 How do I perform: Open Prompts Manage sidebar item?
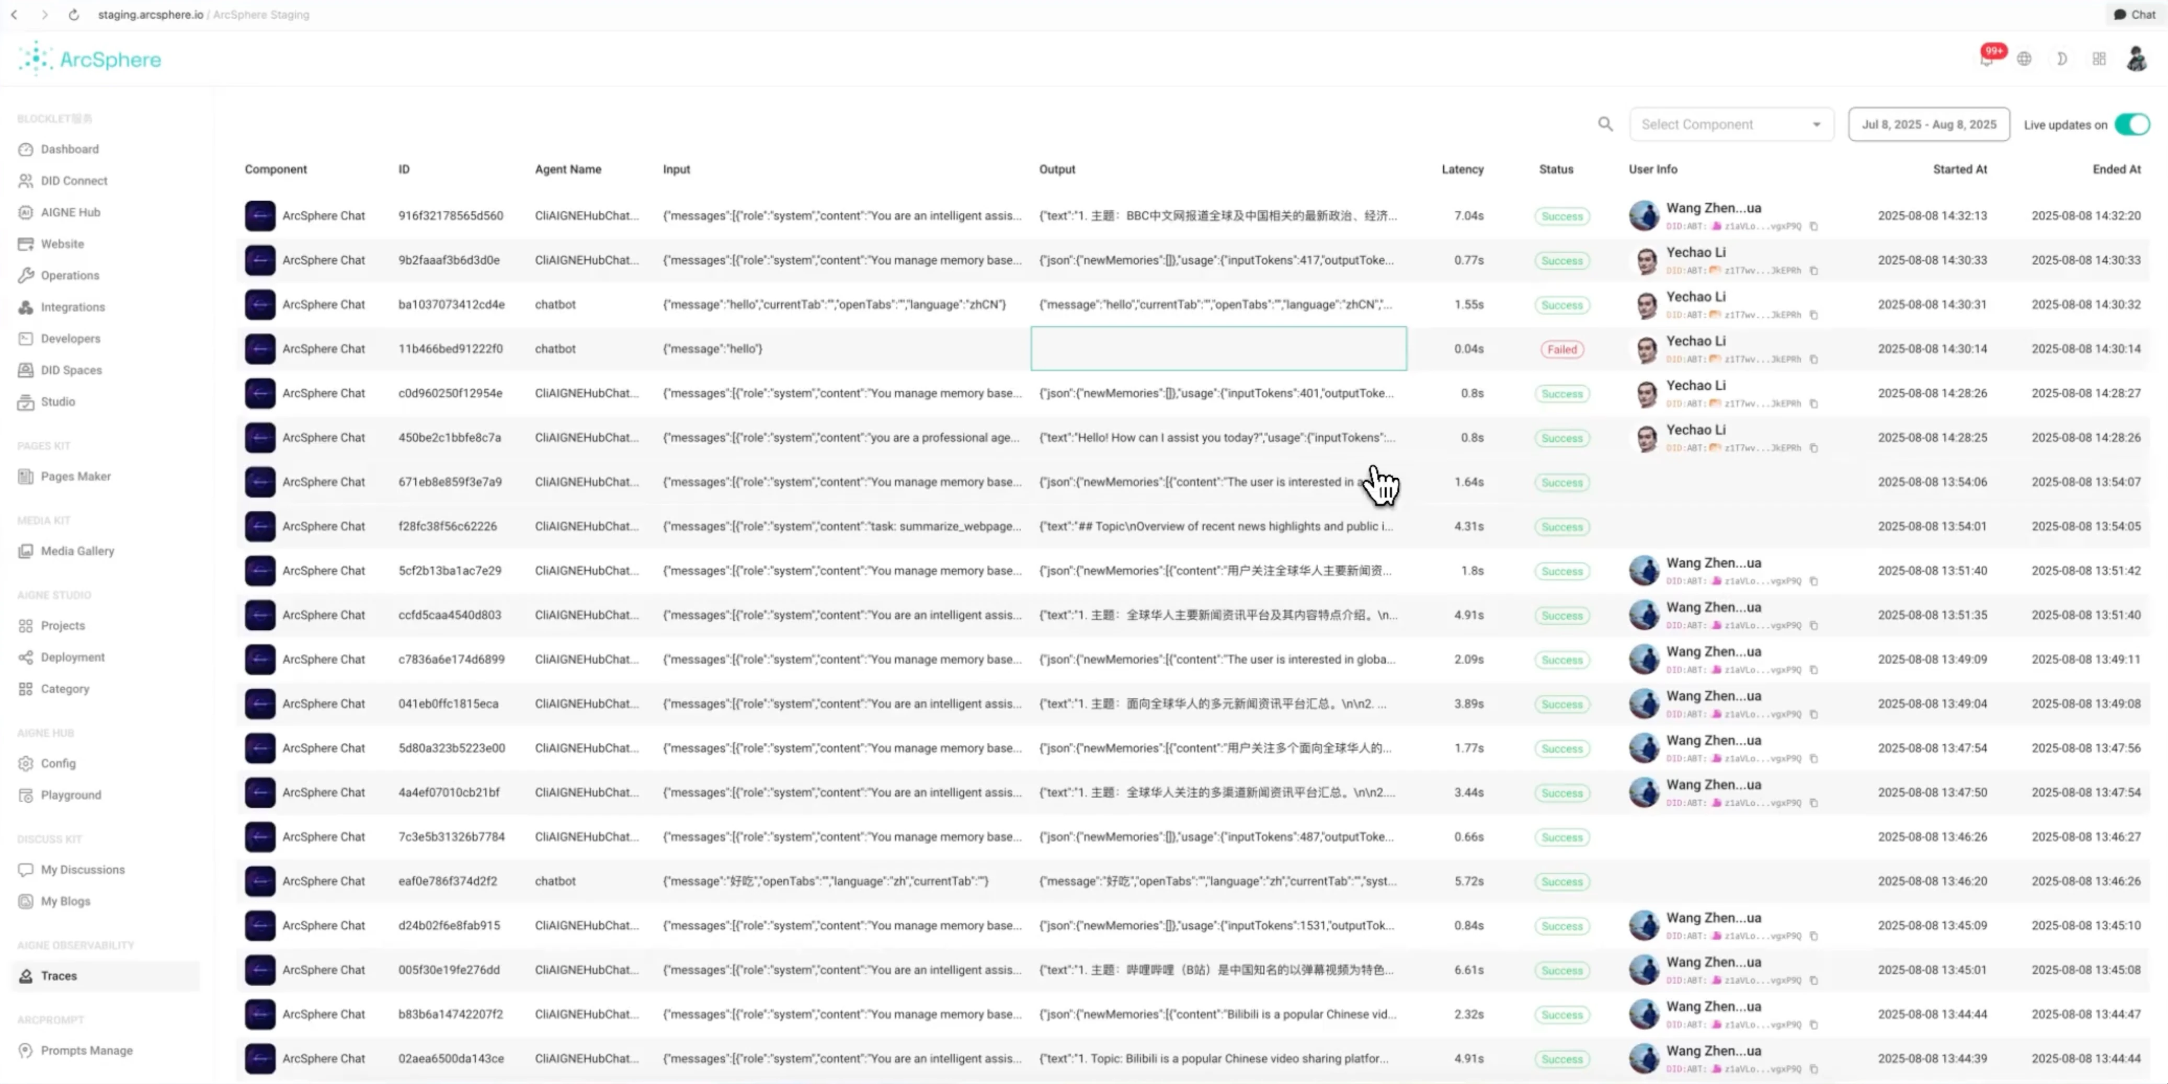(x=87, y=1051)
